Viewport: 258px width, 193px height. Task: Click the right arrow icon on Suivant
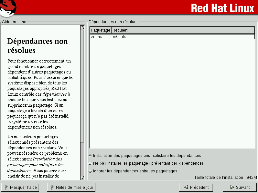pos(232,187)
